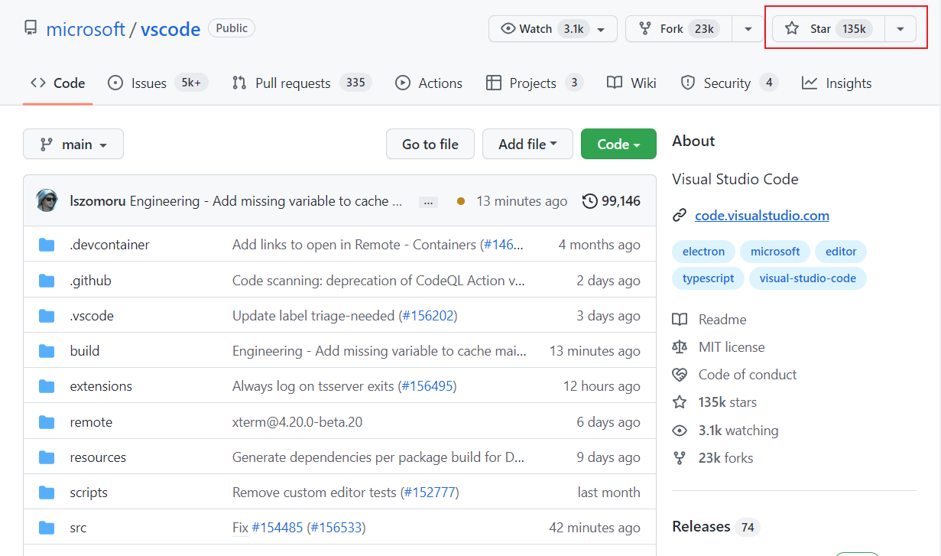Open the Star lists dropdown arrow
The image size is (941, 556).
tap(900, 29)
